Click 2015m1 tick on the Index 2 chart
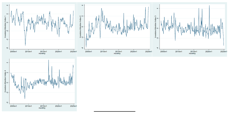 [119, 51]
